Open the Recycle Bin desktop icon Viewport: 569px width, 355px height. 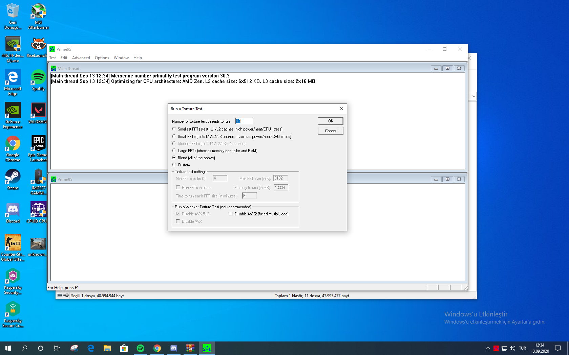tap(13, 16)
